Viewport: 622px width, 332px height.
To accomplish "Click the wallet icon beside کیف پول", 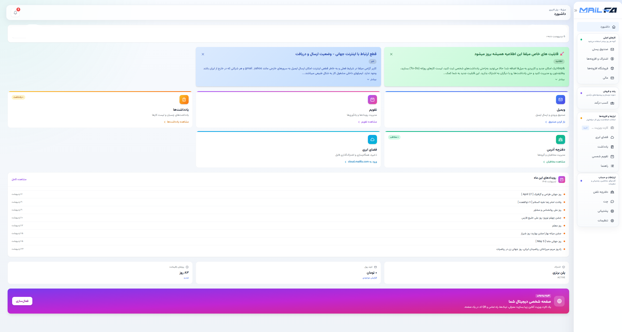I will pos(375,267).
